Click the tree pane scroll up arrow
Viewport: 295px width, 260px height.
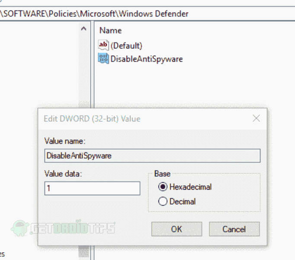pyautogui.click(x=83, y=29)
